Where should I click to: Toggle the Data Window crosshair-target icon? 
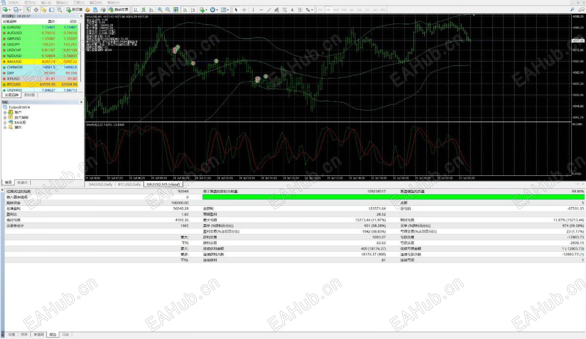pyautogui.click(x=36, y=10)
